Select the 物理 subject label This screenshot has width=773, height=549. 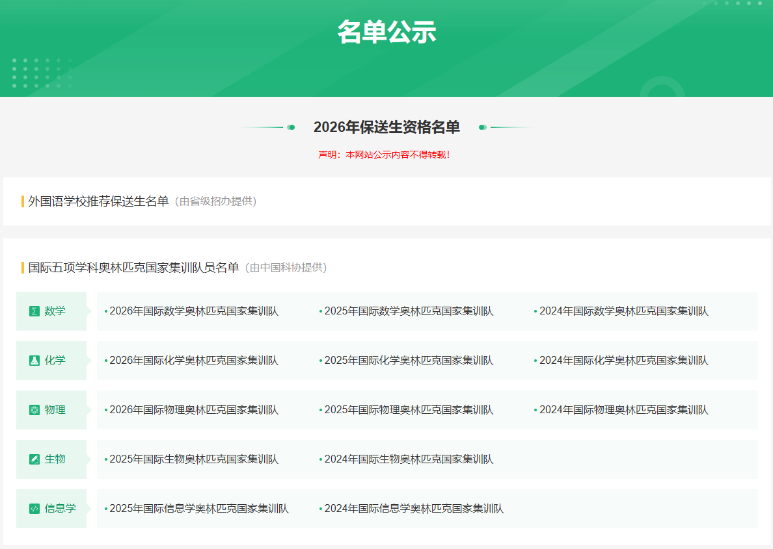pos(55,410)
